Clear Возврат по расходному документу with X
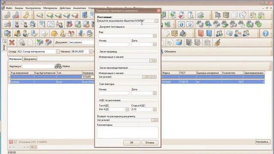This screenshot has width=274, height=154. tap(156, 120)
